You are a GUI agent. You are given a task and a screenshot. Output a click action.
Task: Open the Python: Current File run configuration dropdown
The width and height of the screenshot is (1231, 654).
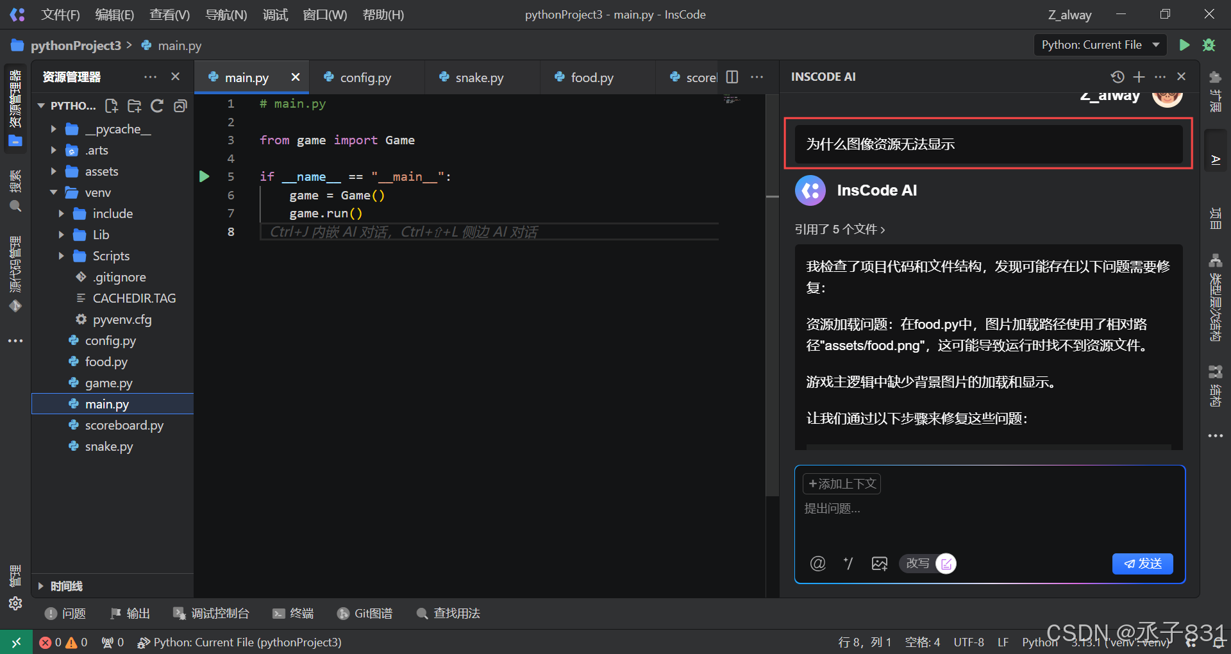pyautogui.click(x=1100, y=45)
